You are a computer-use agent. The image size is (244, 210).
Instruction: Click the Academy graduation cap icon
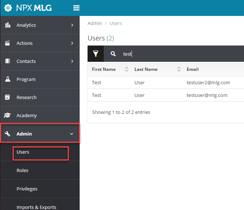(x=8, y=116)
